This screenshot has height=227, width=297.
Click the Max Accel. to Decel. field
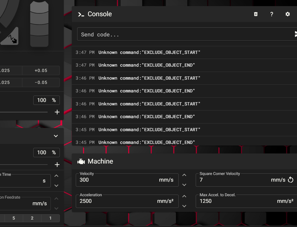(x=246, y=201)
